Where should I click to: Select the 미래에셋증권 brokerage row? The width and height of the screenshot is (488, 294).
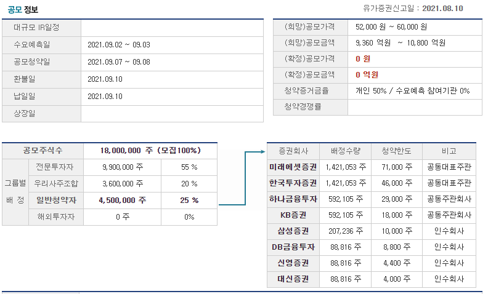pos(372,167)
